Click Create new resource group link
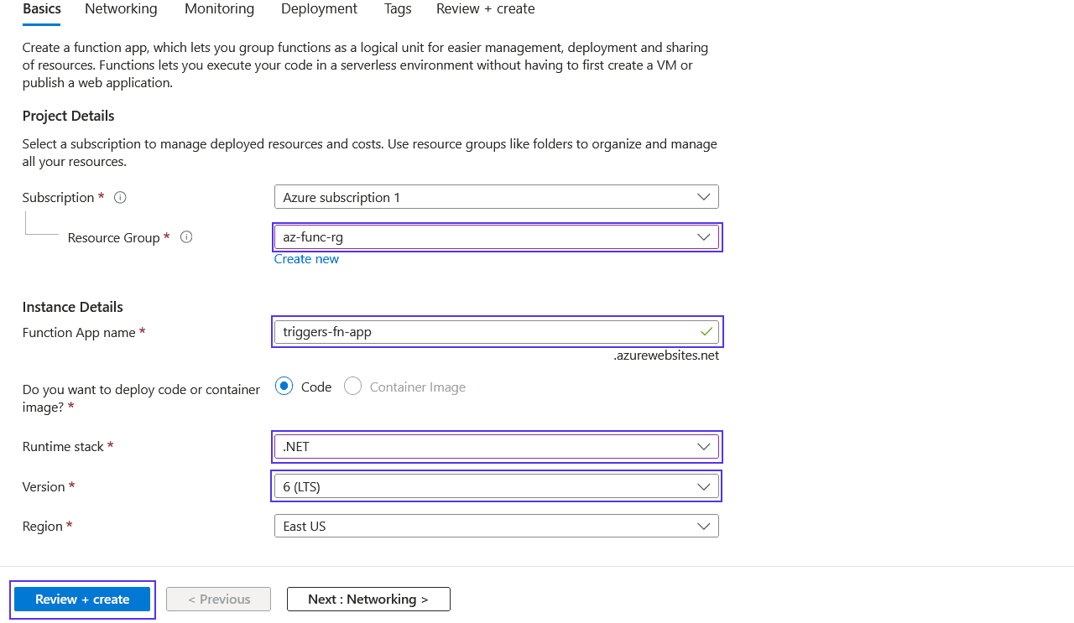1074x623 pixels. coord(306,258)
